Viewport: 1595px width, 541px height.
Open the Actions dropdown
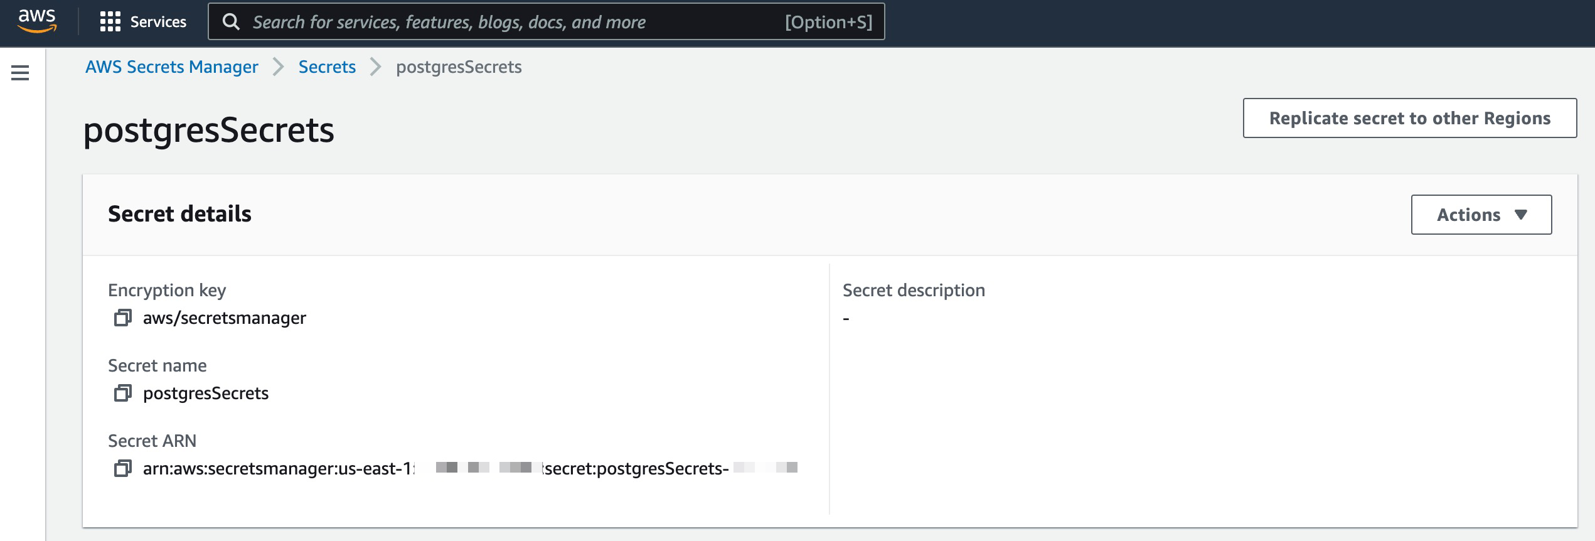tap(1481, 214)
